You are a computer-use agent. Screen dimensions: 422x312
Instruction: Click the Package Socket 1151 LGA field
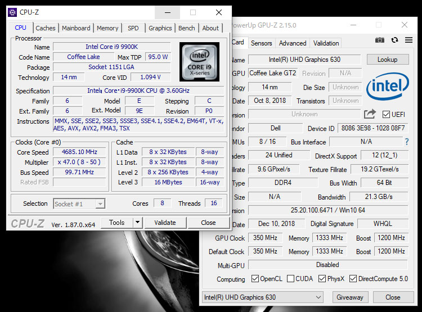point(112,67)
